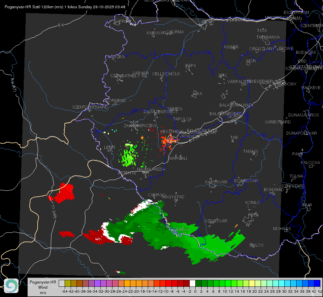Click the TATABANYA city label
Image resolution: width=323 pixels, height=297 pixels.
click(268, 37)
